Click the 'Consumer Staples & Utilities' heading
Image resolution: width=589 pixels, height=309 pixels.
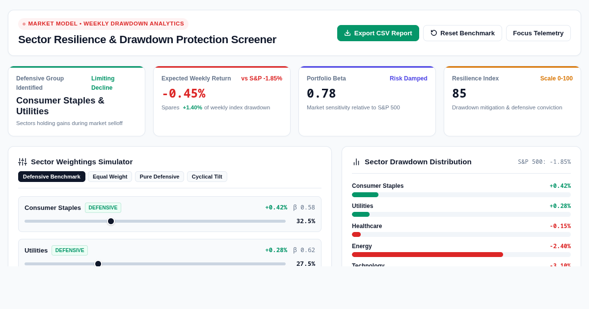click(60, 106)
